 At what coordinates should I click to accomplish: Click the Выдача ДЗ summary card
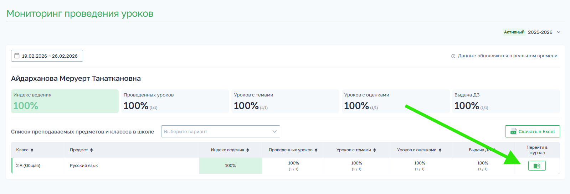505,101
